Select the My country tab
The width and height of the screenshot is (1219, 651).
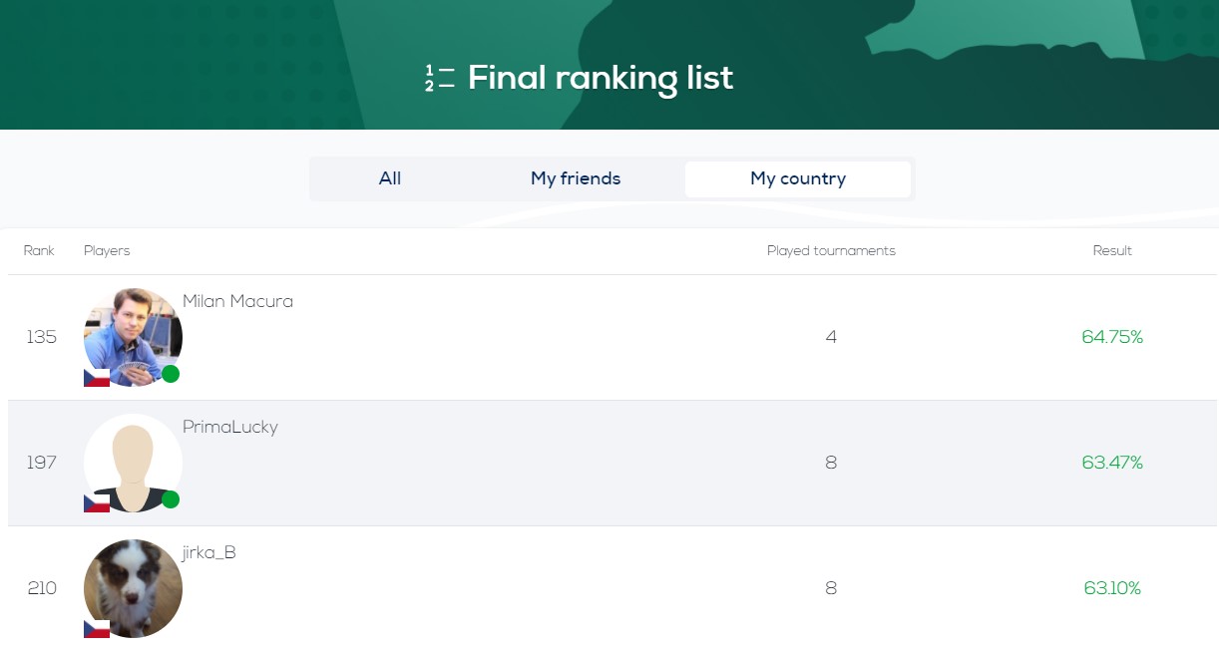click(798, 178)
